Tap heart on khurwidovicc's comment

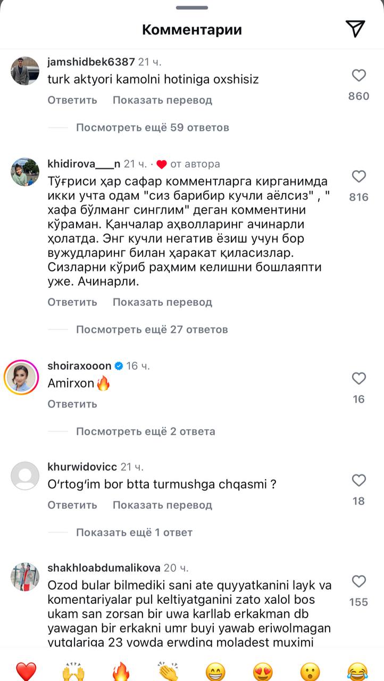[x=359, y=480]
